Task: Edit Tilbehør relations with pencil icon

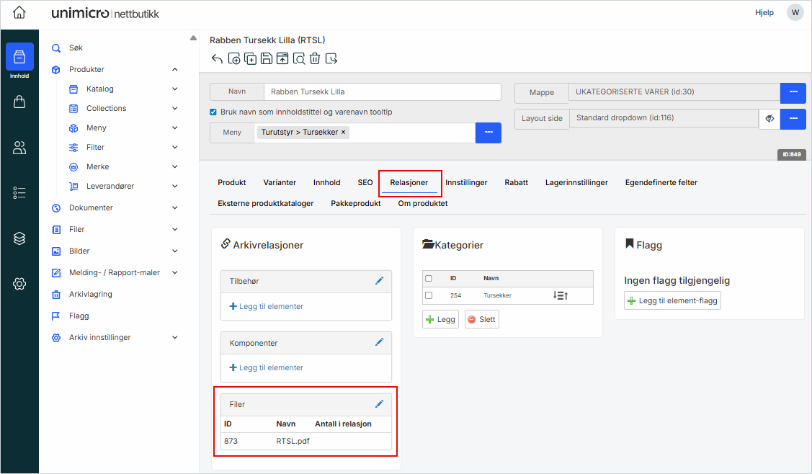Action: point(380,281)
